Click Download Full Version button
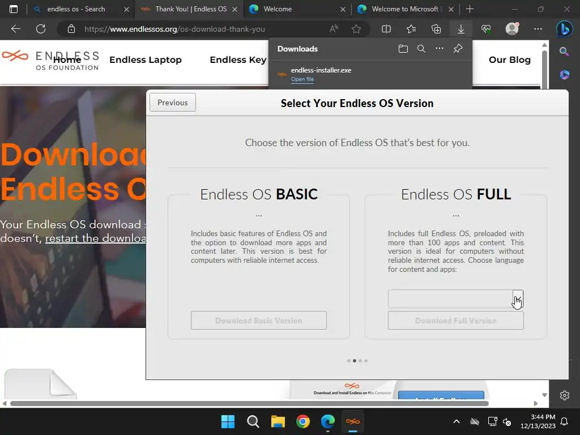The height and width of the screenshot is (435, 580). tap(456, 321)
